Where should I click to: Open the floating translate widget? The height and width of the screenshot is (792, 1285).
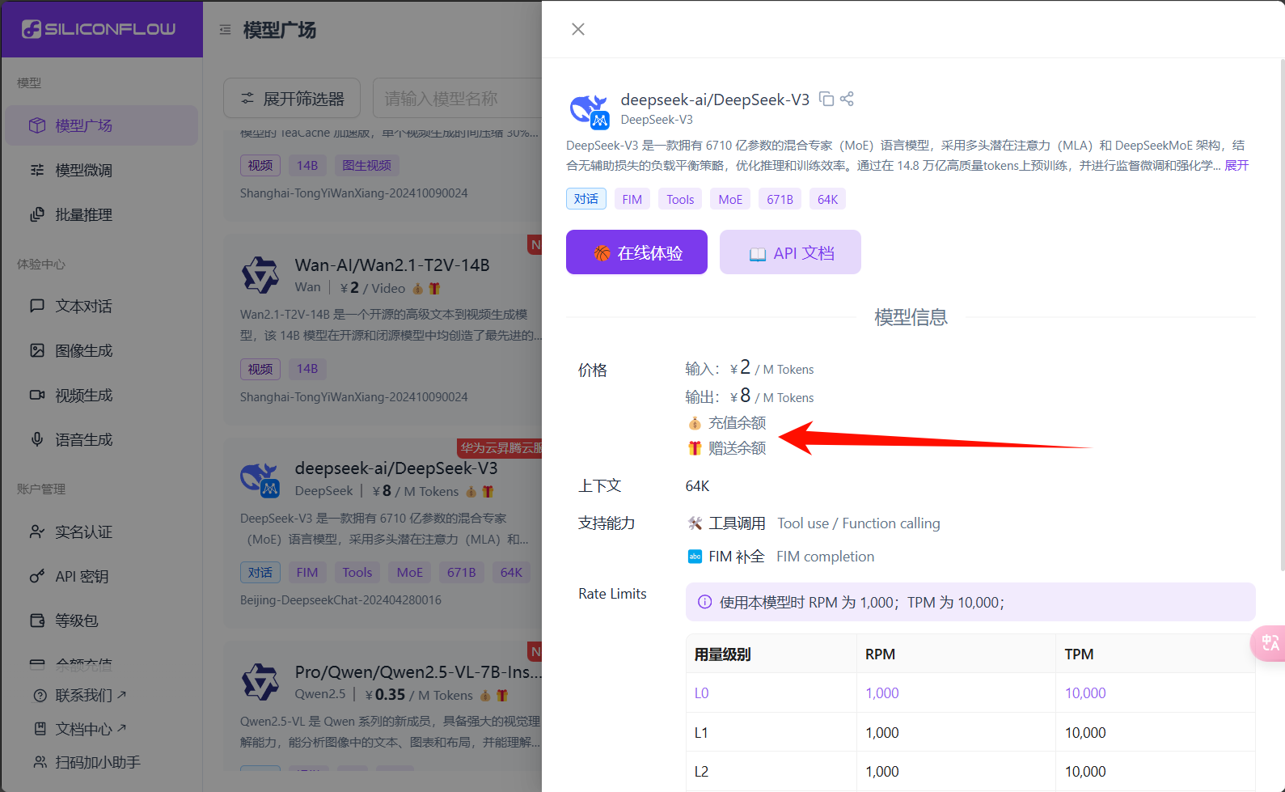click(x=1269, y=644)
